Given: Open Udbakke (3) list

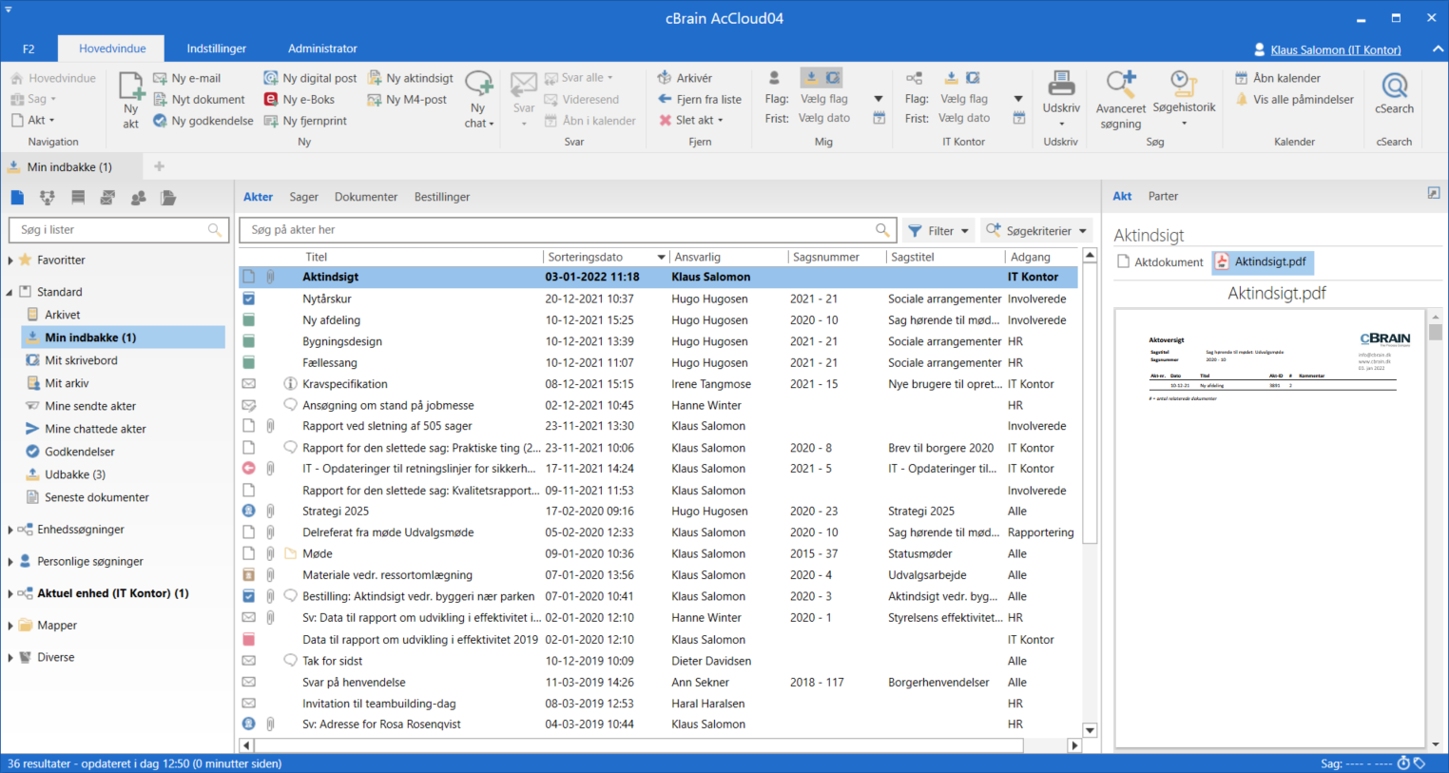Looking at the screenshot, I should click(75, 474).
